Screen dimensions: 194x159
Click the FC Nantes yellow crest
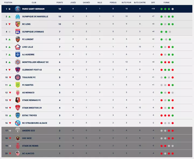(x=18, y=85)
